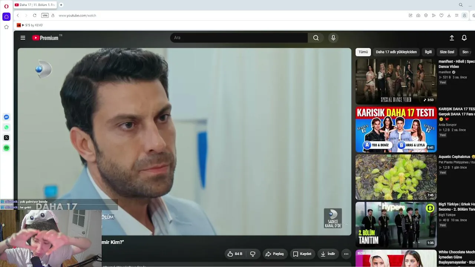475x267 pixels.
Task: Open the page edit/note icon in address bar
Action: tap(410, 16)
